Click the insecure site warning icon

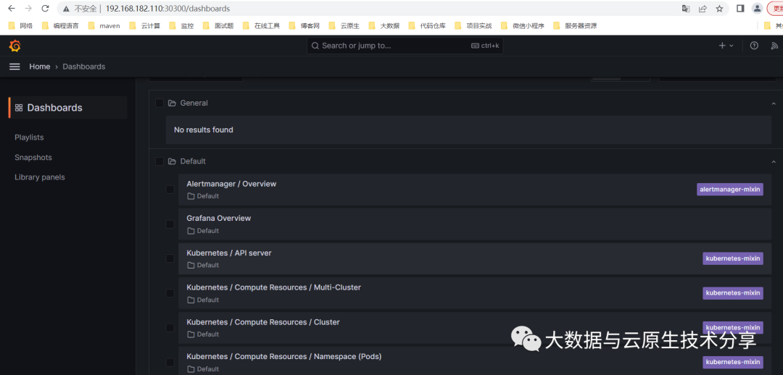coord(66,9)
